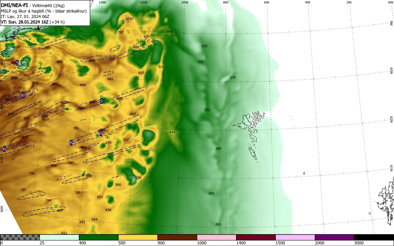Image resolution: width=394 pixels, height=246 pixels.
Task: Pick the light pink 1000–1400 legend swatch
Action: (x=217, y=237)
